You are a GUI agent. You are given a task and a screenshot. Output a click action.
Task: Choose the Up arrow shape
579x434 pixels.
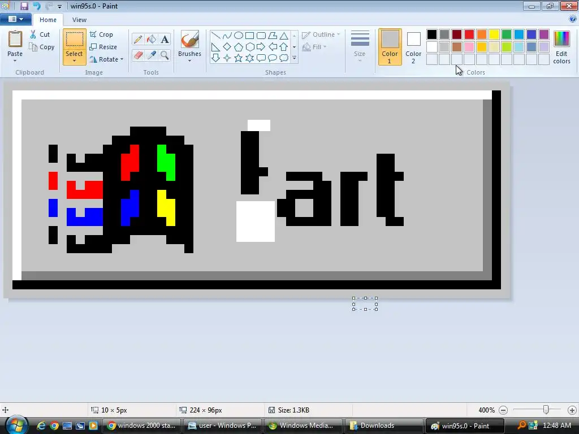(x=284, y=47)
